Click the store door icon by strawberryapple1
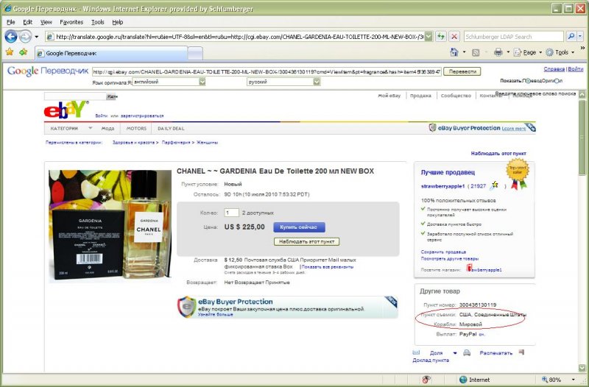 point(469,268)
